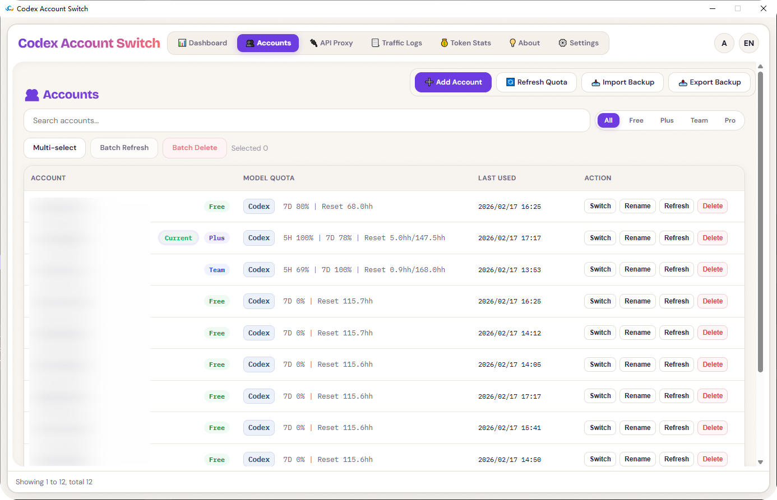Enable Multi-select mode

click(54, 148)
